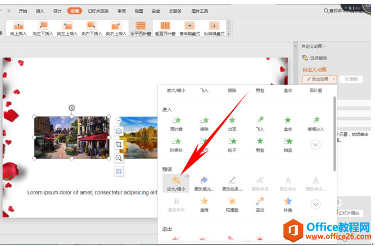Select the 动画 ribbon tab

point(75,11)
